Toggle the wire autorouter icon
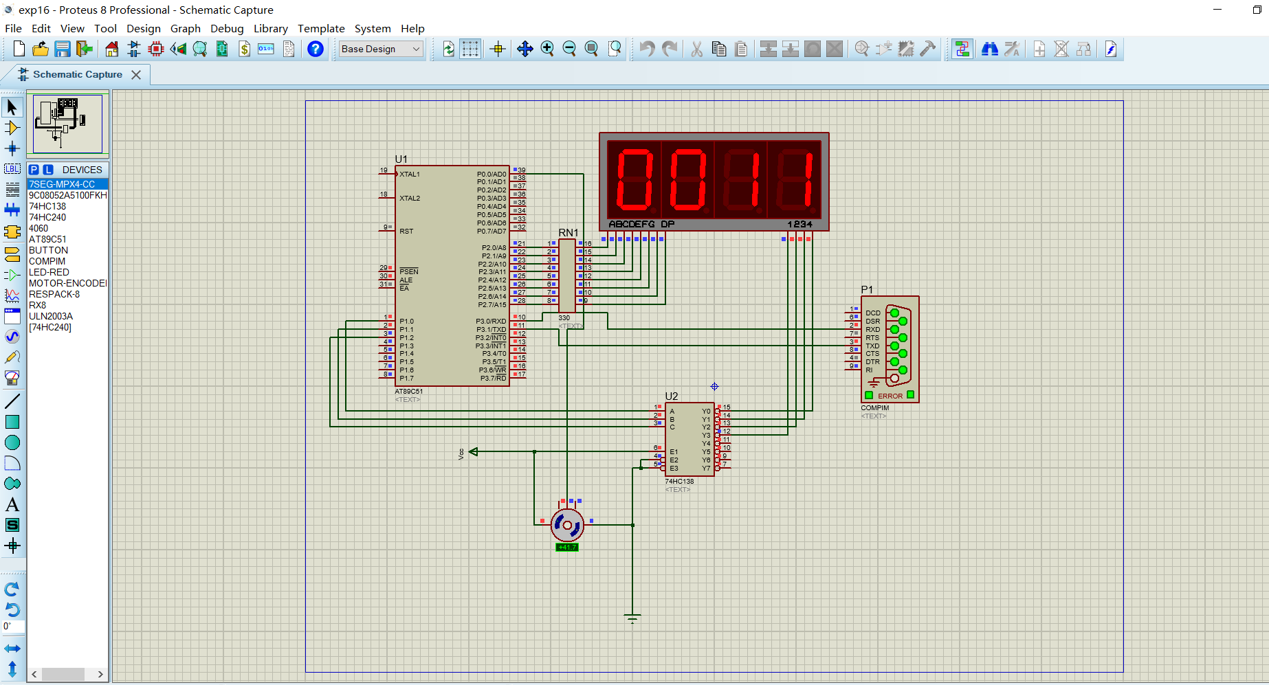 click(962, 49)
